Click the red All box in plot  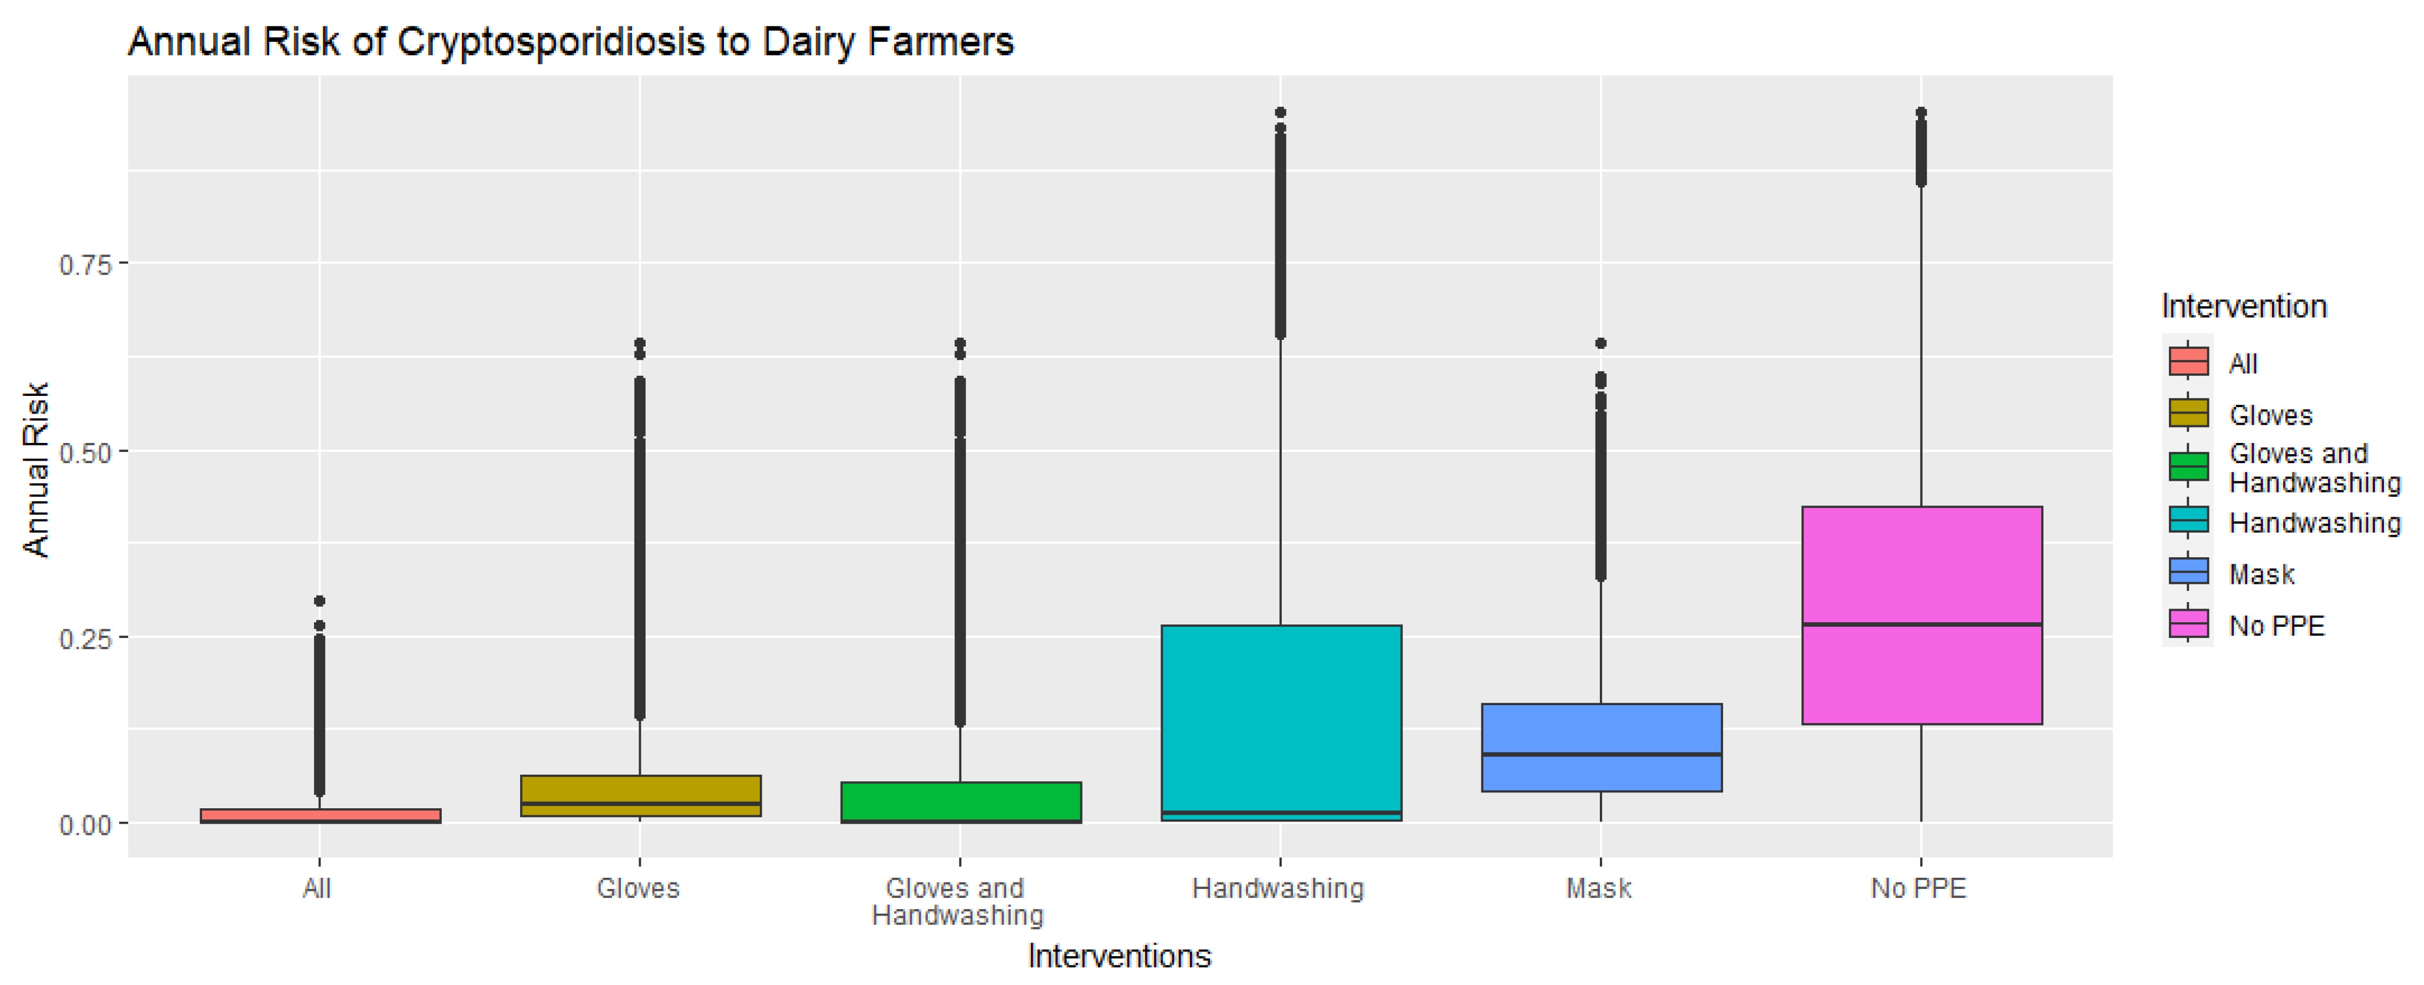click(320, 815)
